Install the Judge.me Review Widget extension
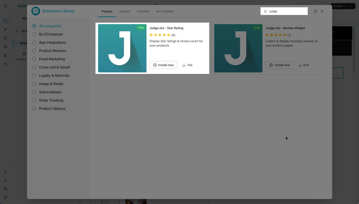Viewport: 359px width, 204px height. 279,65
